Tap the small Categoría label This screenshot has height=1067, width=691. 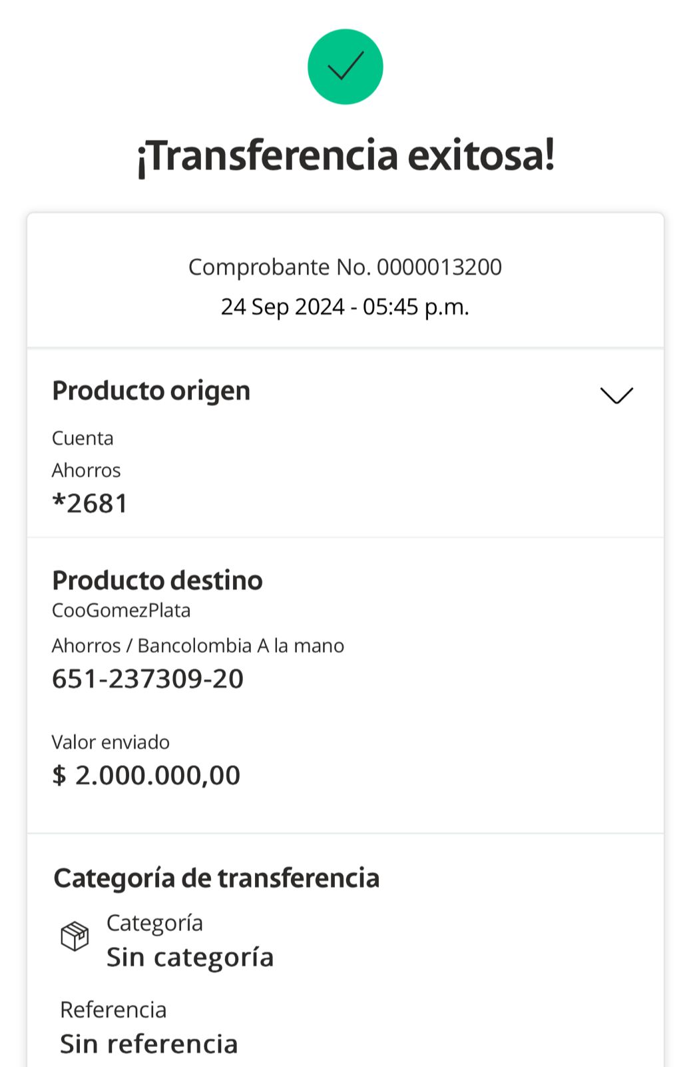click(x=154, y=923)
